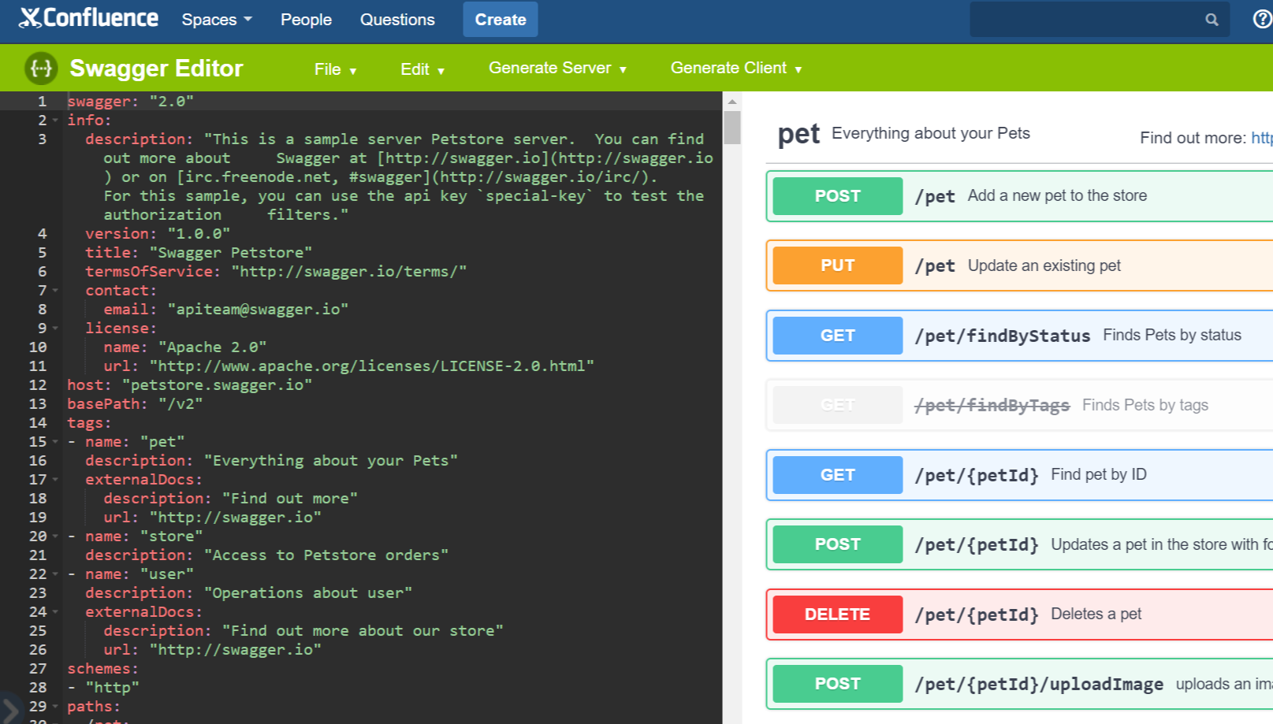Viewport: 1273px width, 724px height.
Task: Collapse the contact fold arrow on line 7
Action: pyautogui.click(x=55, y=291)
